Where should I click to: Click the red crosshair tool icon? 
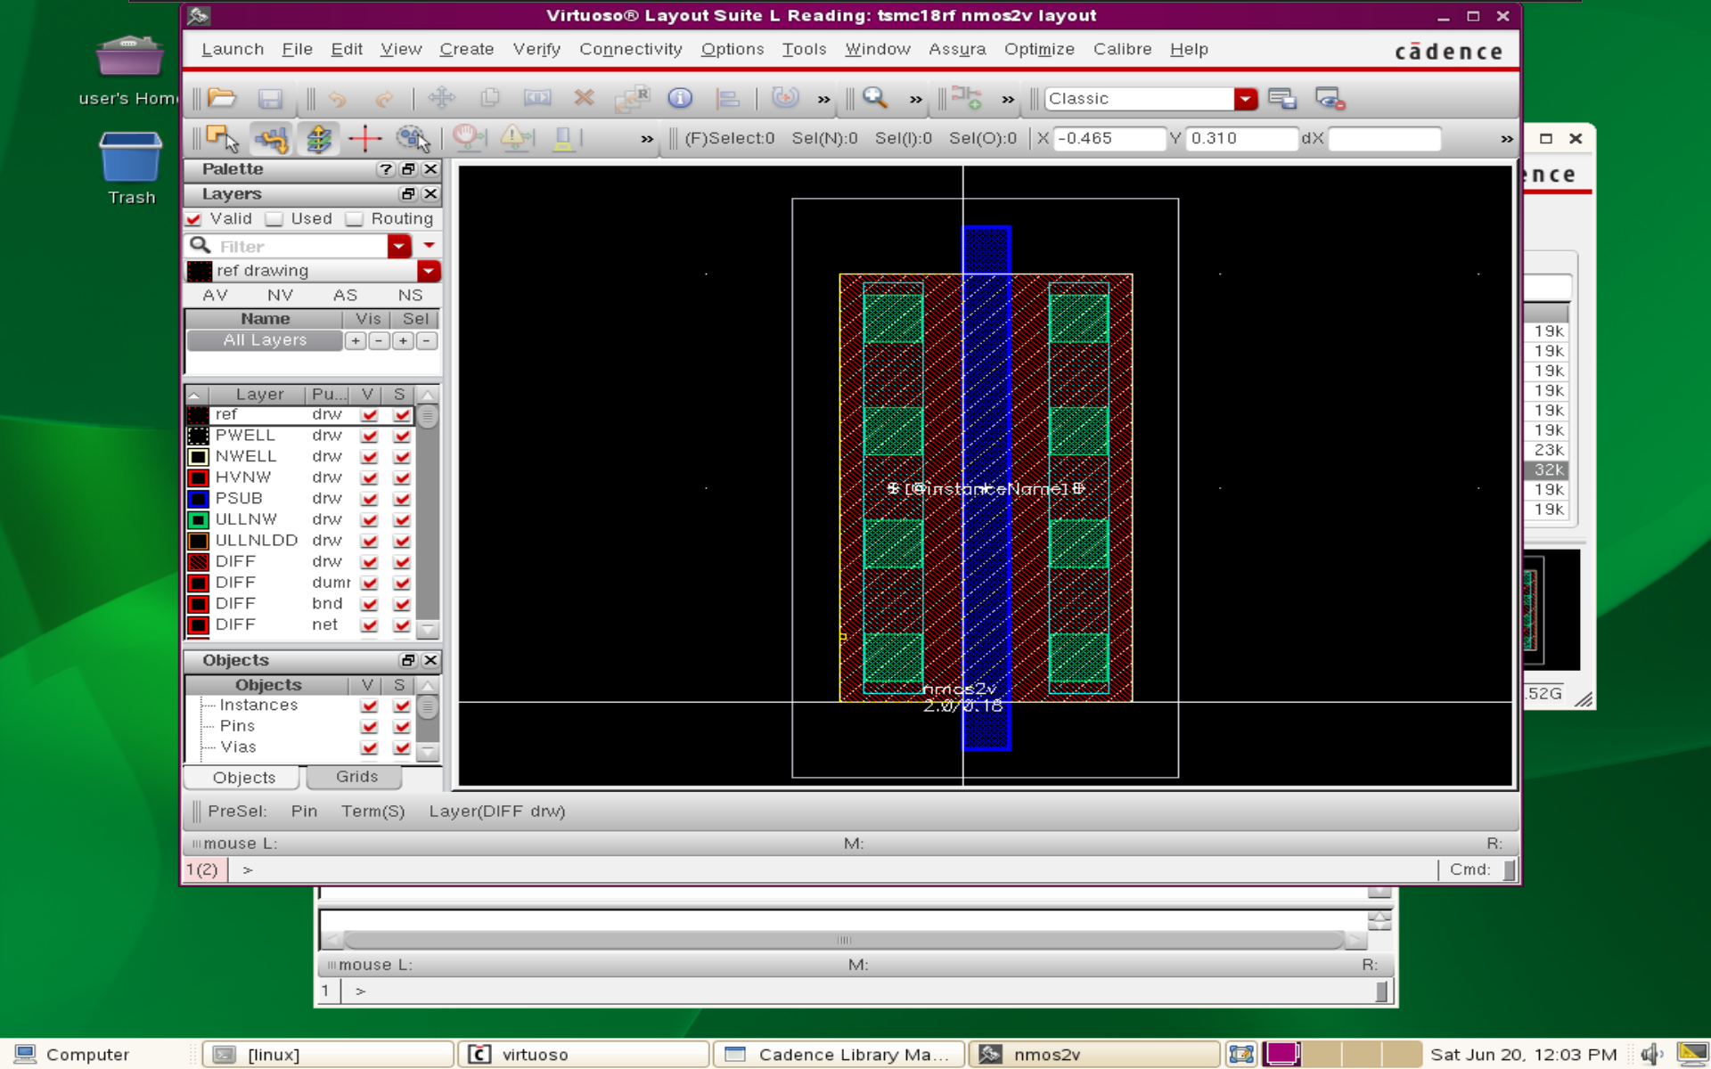point(365,139)
